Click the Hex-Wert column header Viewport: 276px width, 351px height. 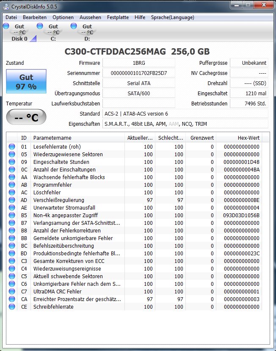[x=239, y=138]
